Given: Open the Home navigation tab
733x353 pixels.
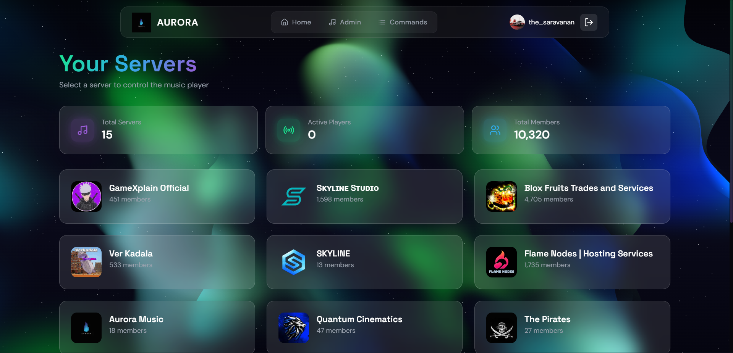Looking at the screenshot, I should pos(296,22).
